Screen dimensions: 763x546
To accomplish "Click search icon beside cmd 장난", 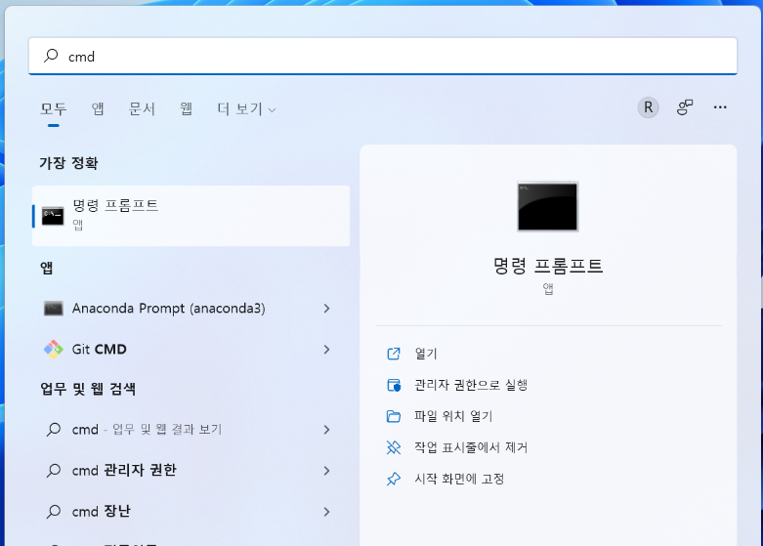I will 54,511.
